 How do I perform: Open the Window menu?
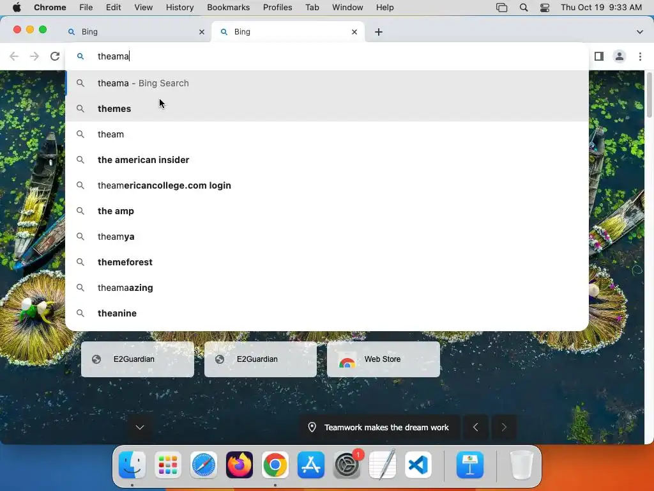(347, 8)
